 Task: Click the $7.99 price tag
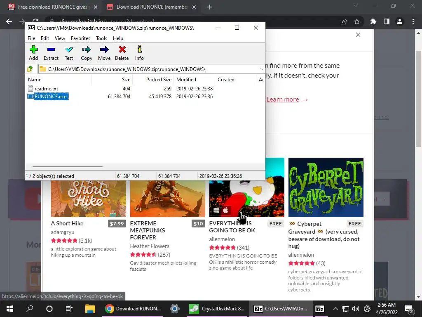coord(117,224)
